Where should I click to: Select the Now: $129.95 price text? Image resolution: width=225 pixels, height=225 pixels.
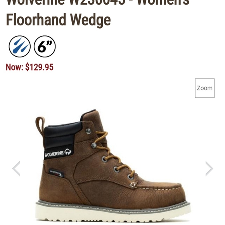coord(29,67)
